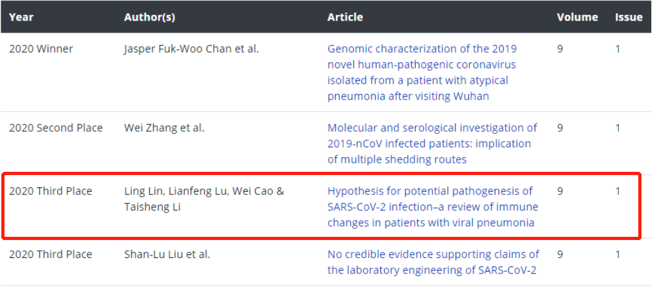Open the Molecular and serological investigation article

coord(432,143)
